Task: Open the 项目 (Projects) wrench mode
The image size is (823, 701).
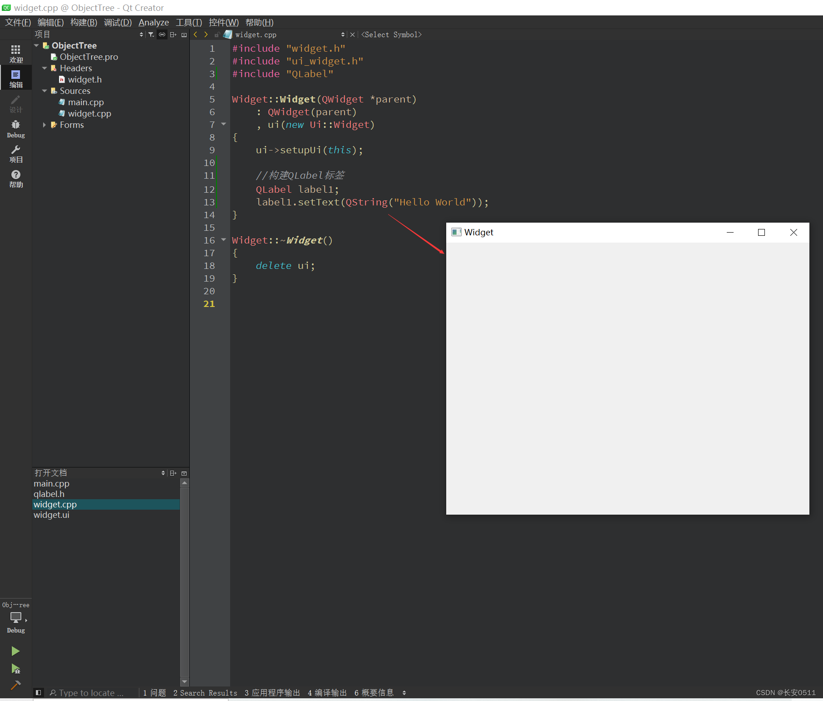Action: (16, 154)
